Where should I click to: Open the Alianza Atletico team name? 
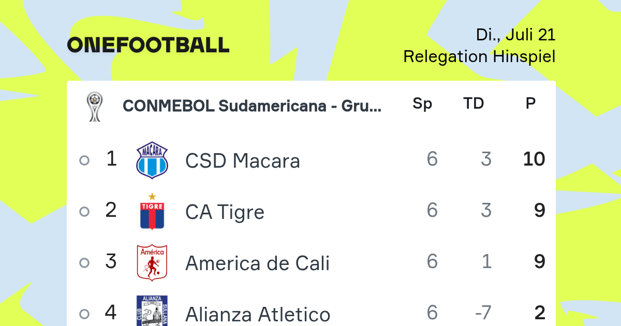[x=258, y=315]
